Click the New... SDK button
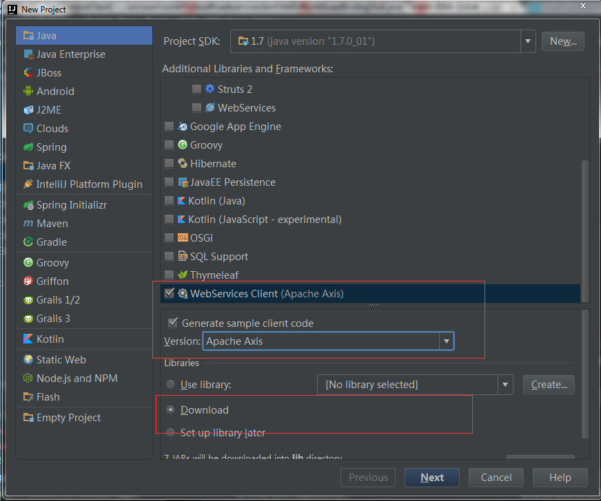This screenshot has width=601, height=501. (562, 41)
